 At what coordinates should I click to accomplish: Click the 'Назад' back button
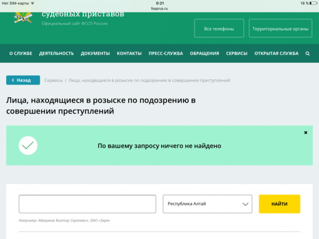pyautogui.click(x=23, y=80)
